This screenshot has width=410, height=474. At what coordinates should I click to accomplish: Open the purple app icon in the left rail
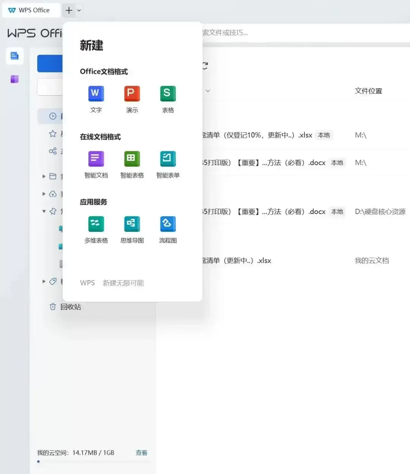click(x=14, y=79)
